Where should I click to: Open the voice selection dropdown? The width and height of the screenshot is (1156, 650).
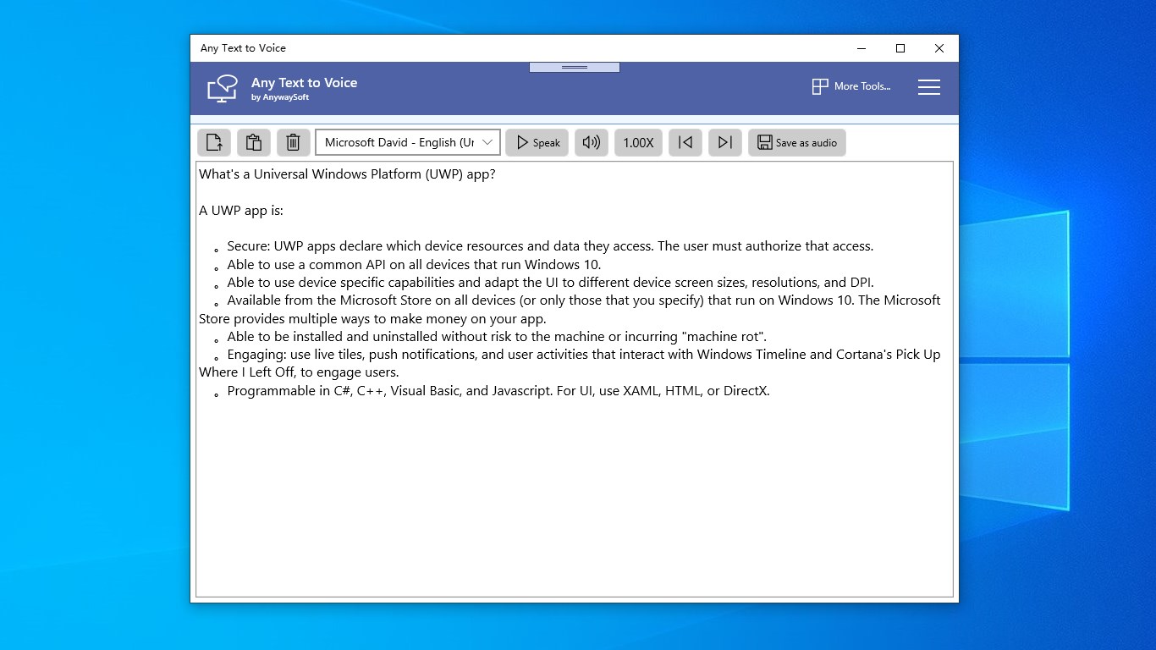tap(406, 142)
